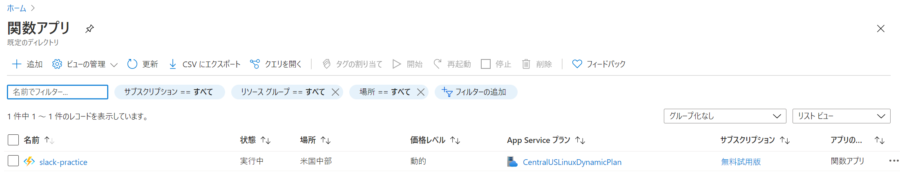Image resolution: width=900 pixels, height=191 pixels.
Task: Open the リソース グループ == すべて filter
Action: 283,92
